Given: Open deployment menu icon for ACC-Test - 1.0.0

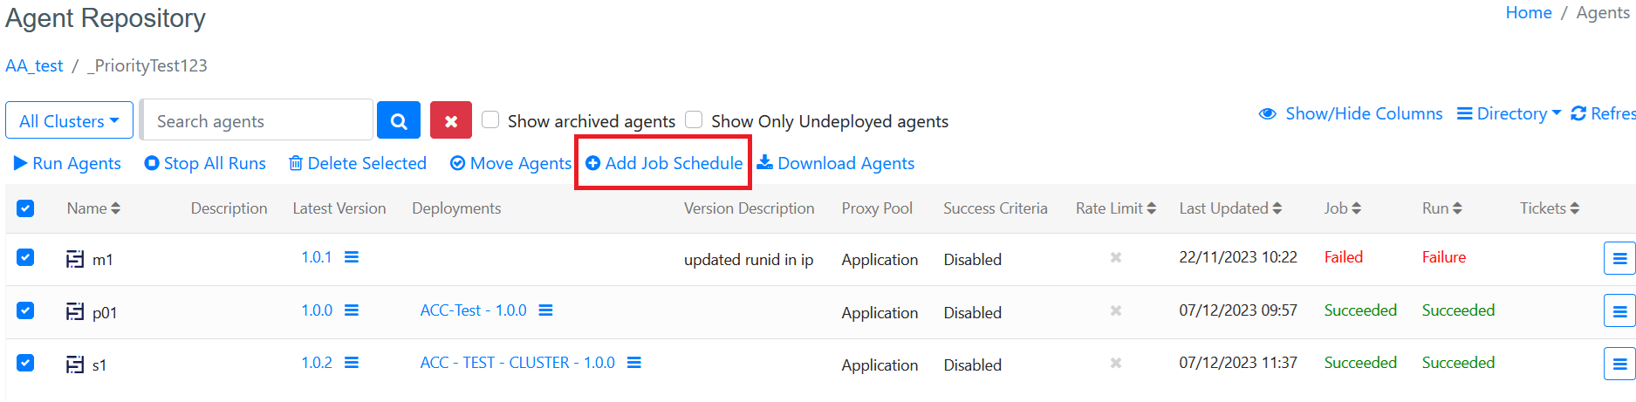Looking at the screenshot, I should pyautogui.click(x=545, y=310).
